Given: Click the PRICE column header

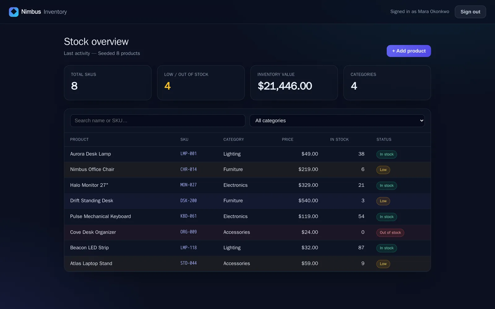Looking at the screenshot, I should point(287,140).
